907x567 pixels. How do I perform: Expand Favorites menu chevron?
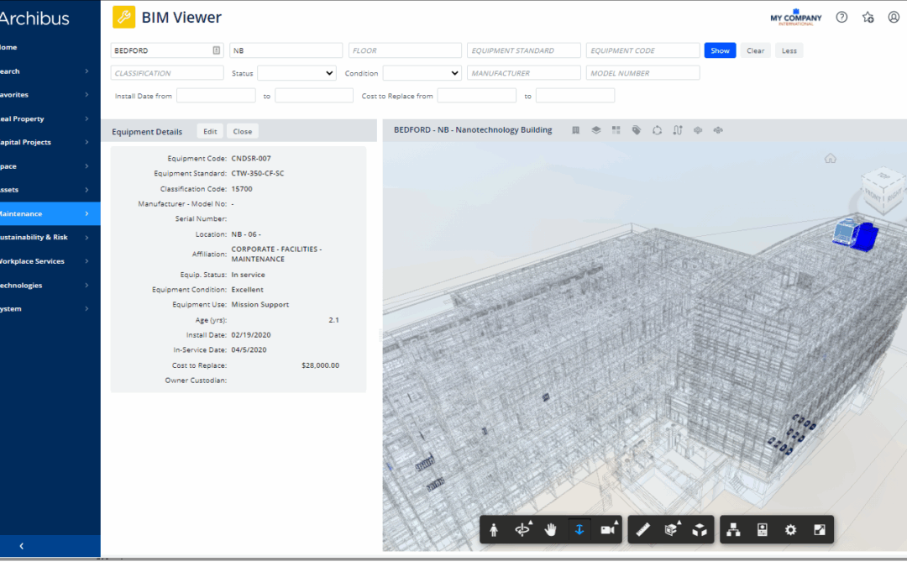click(x=87, y=95)
